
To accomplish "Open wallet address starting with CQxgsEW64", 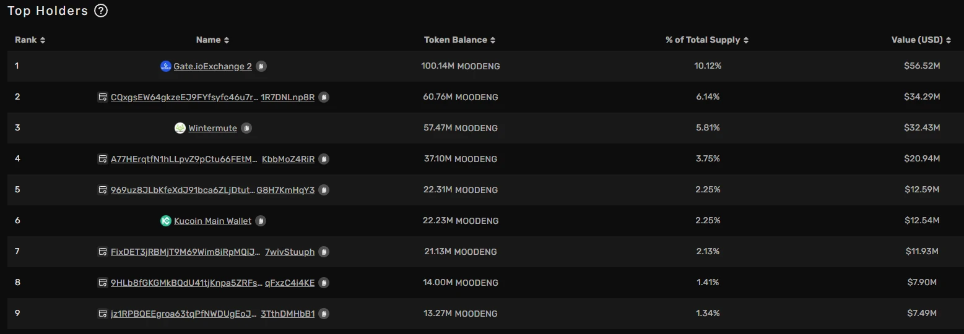I will pyautogui.click(x=185, y=97).
